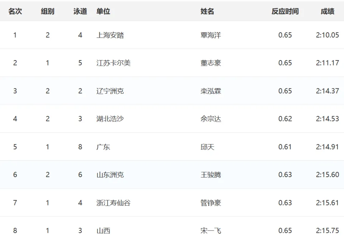Select team 湖北浩沙
344x244 pixels.
point(110,119)
